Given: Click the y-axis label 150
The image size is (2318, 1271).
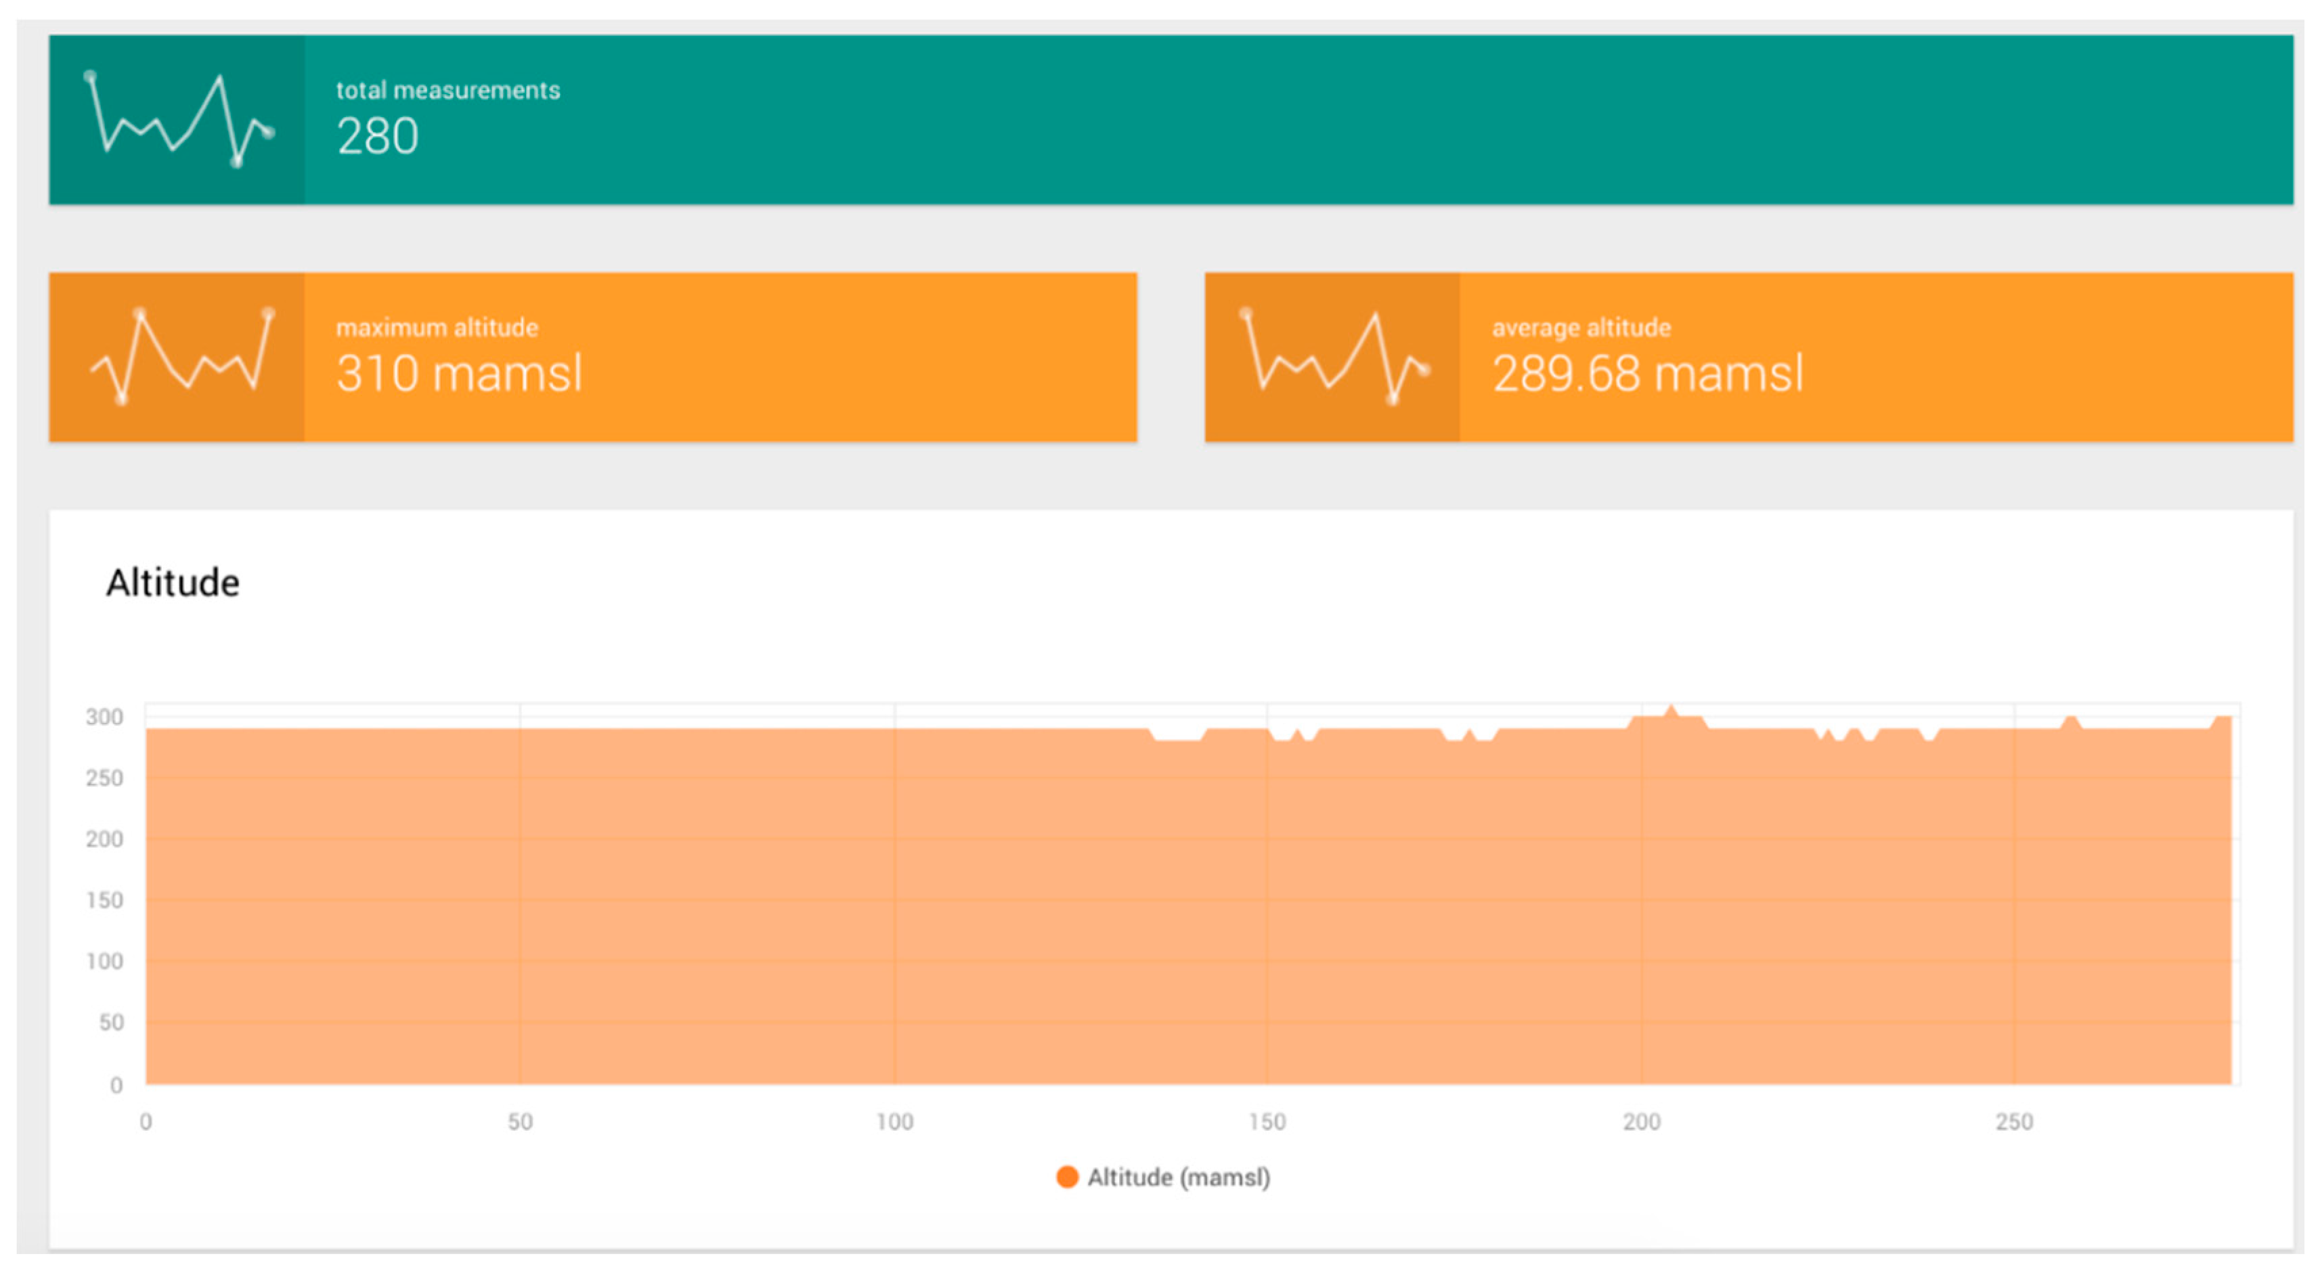Looking at the screenshot, I should point(104,900).
